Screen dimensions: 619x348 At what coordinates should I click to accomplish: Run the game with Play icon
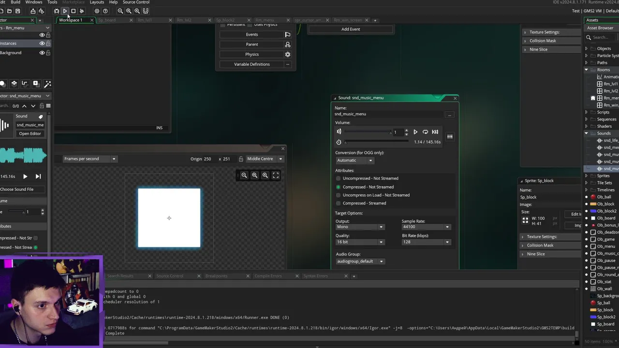point(65,11)
